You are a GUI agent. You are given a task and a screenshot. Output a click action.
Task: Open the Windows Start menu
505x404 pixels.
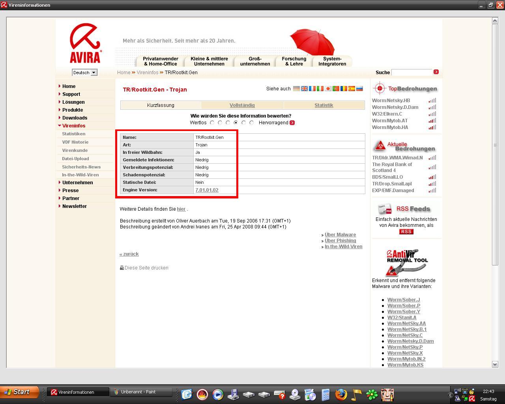(x=20, y=392)
